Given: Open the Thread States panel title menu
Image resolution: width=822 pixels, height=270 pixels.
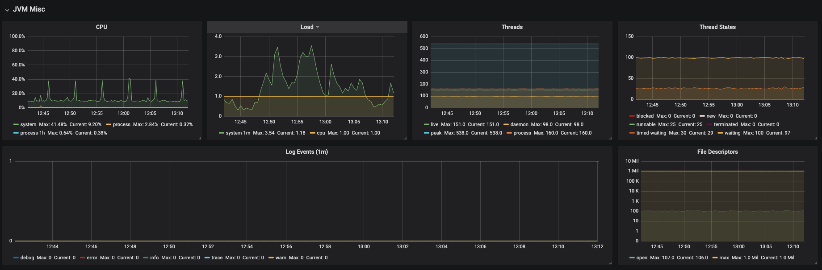Looking at the screenshot, I should [717, 27].
